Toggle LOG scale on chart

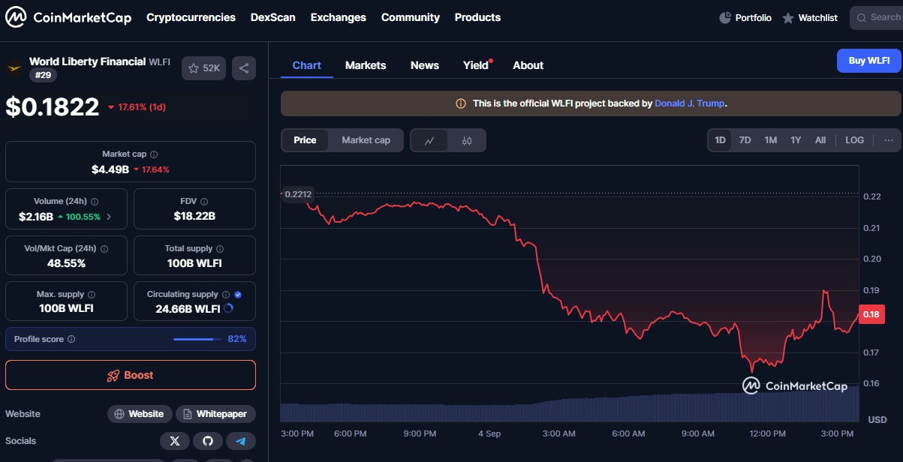click(855, 140)
